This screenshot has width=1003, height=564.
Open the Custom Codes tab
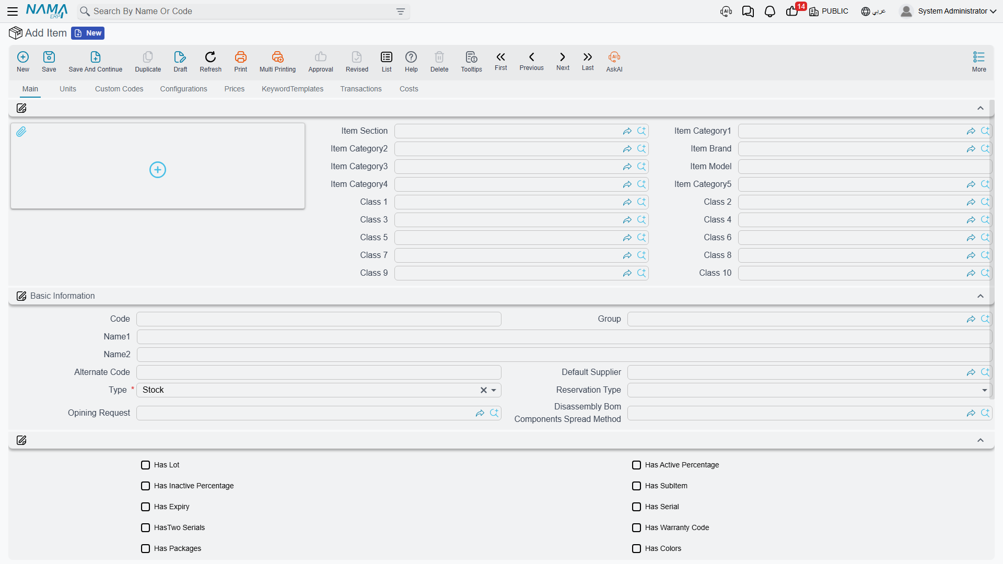pos(119,89)
